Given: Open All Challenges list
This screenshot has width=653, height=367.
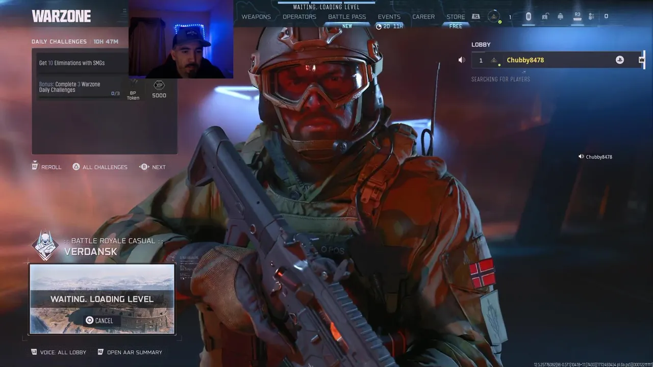Looking at the screenshot, I should point(100,167).
